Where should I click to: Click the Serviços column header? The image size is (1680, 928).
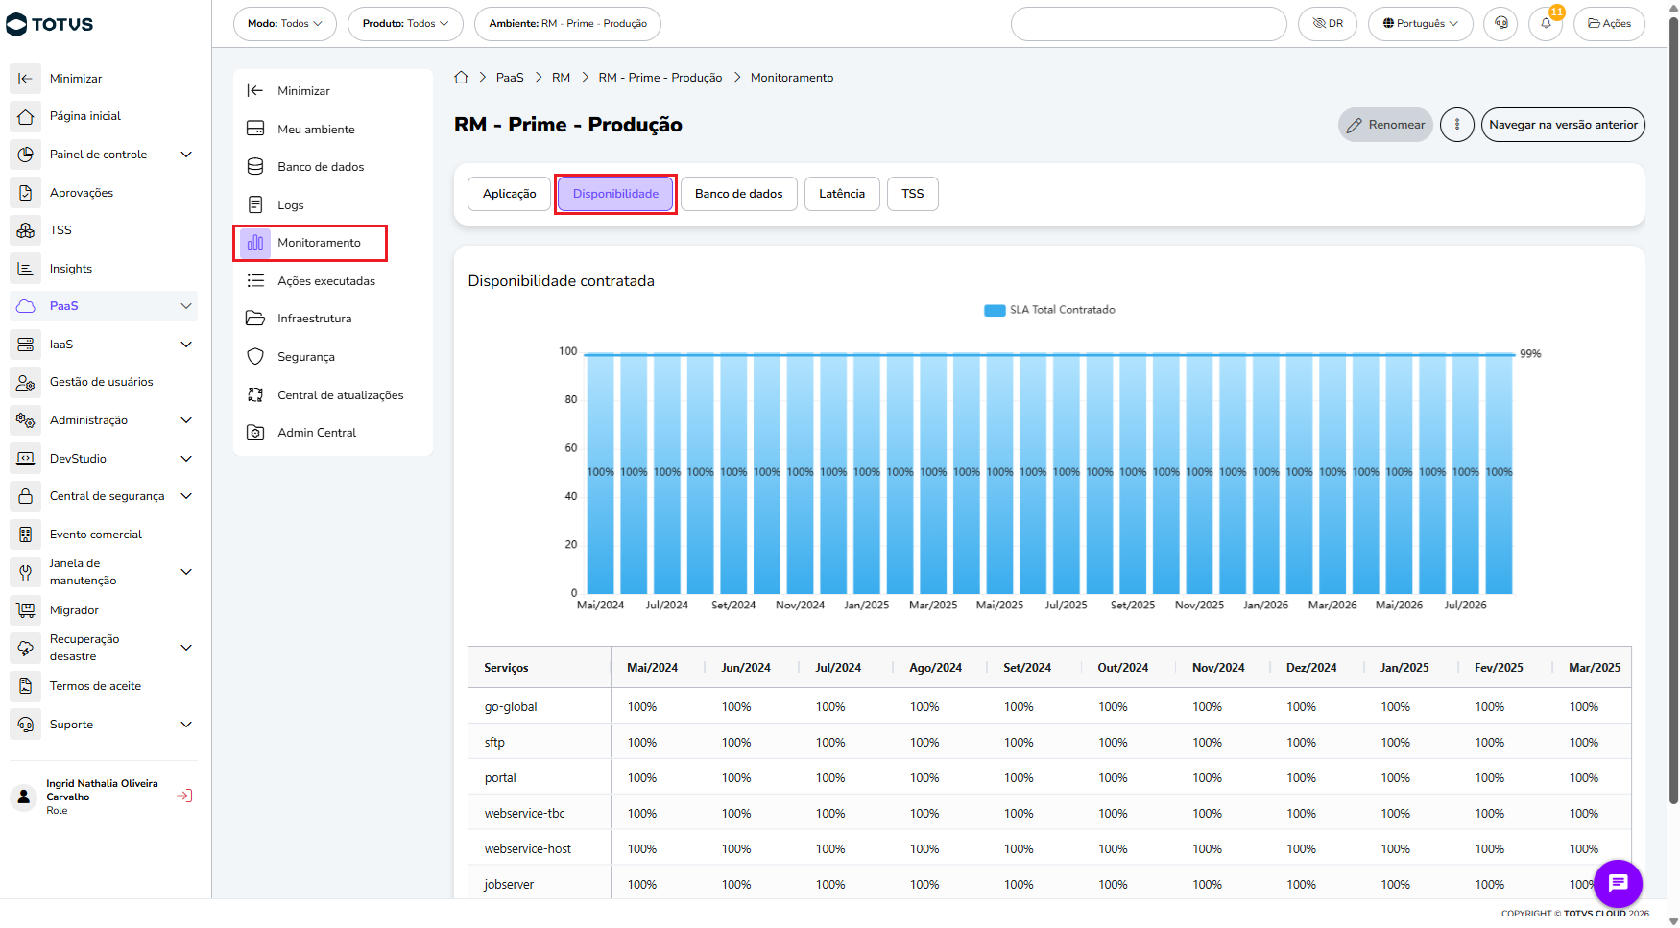pos(540,668)
